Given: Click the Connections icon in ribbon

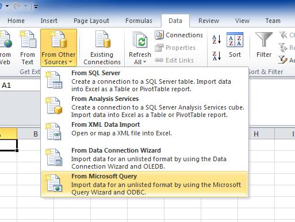Looking at the screenshot, I should (x=159, y=35).
